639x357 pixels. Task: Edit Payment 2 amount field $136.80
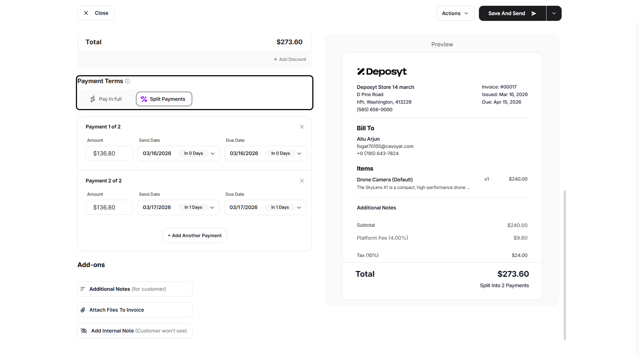click(109, 207)
